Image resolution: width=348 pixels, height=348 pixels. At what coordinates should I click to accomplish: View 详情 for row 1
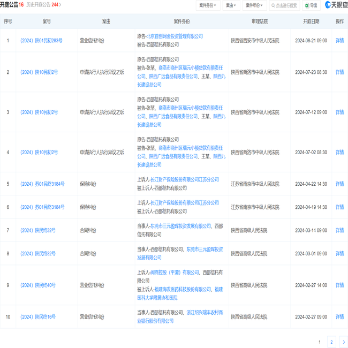pos(339,41)
